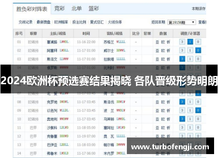218x158 pixels.
Task: Click away team 马其顿 in row 10
Action: point(109,119)
